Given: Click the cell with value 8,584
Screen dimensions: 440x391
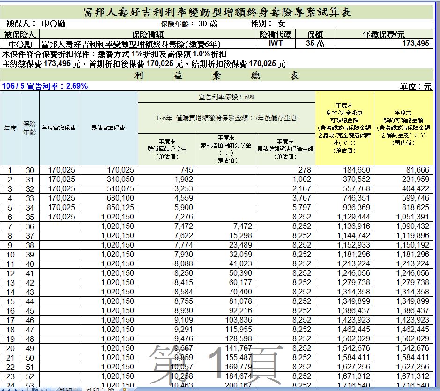Looking at the screenshot, I should (x=167, y=292).
